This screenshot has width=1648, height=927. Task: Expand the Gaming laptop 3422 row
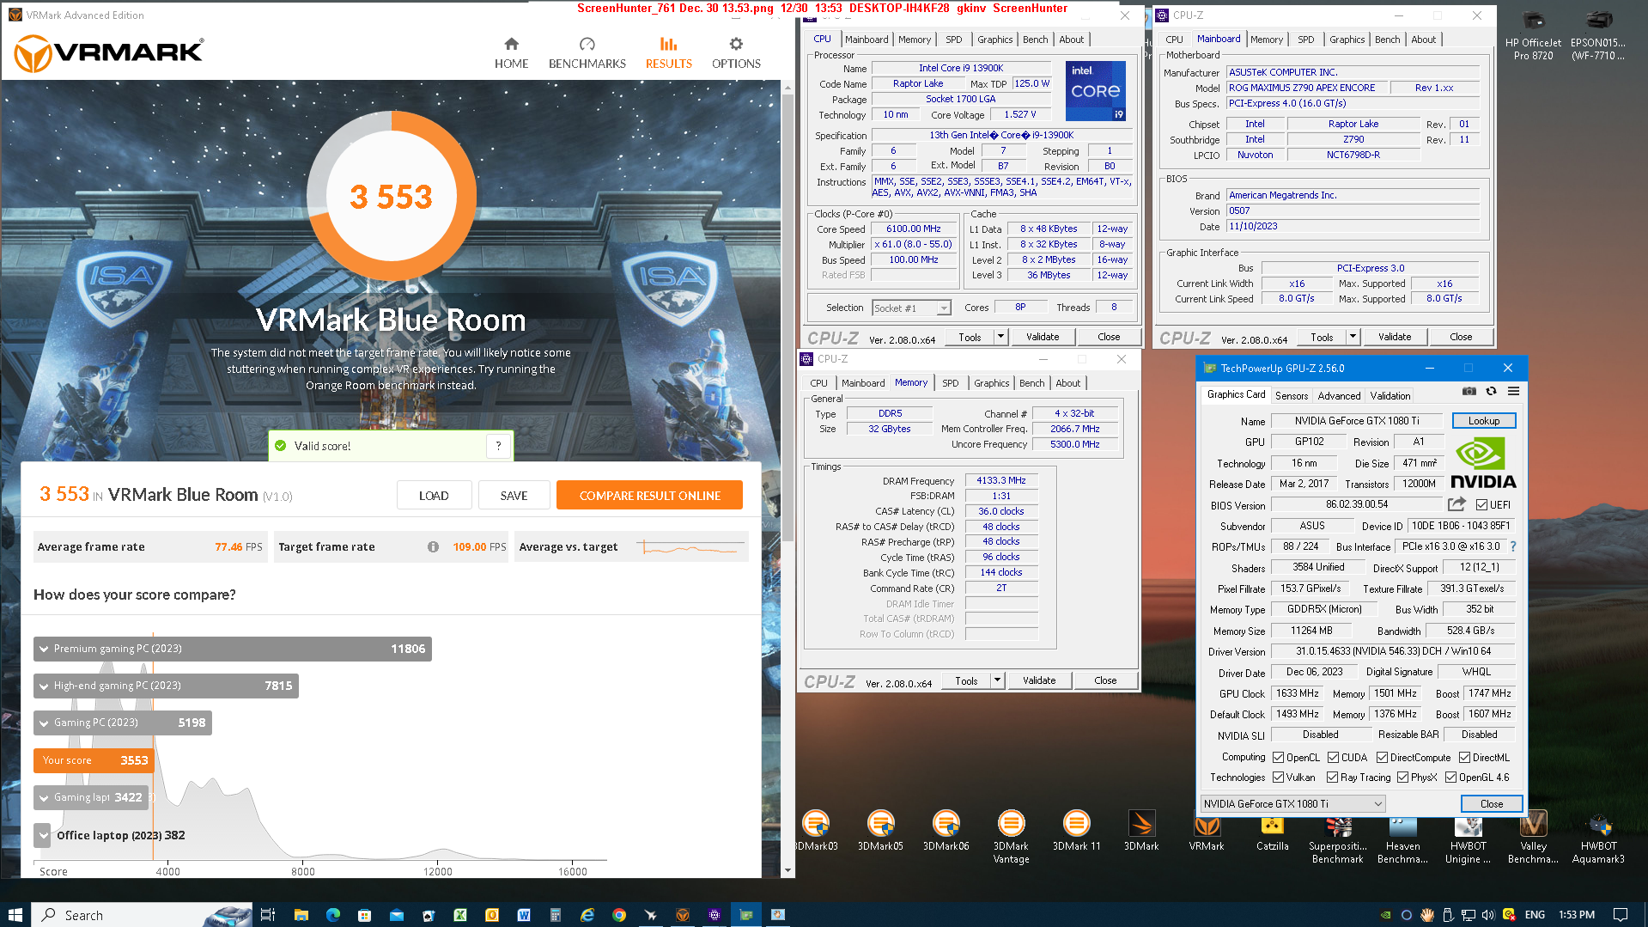pos(91,797)
